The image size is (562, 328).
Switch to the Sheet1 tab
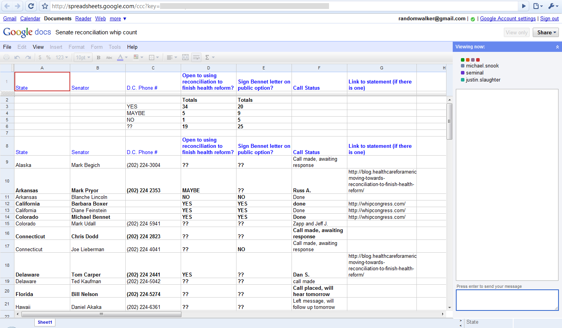click(45, 322)
